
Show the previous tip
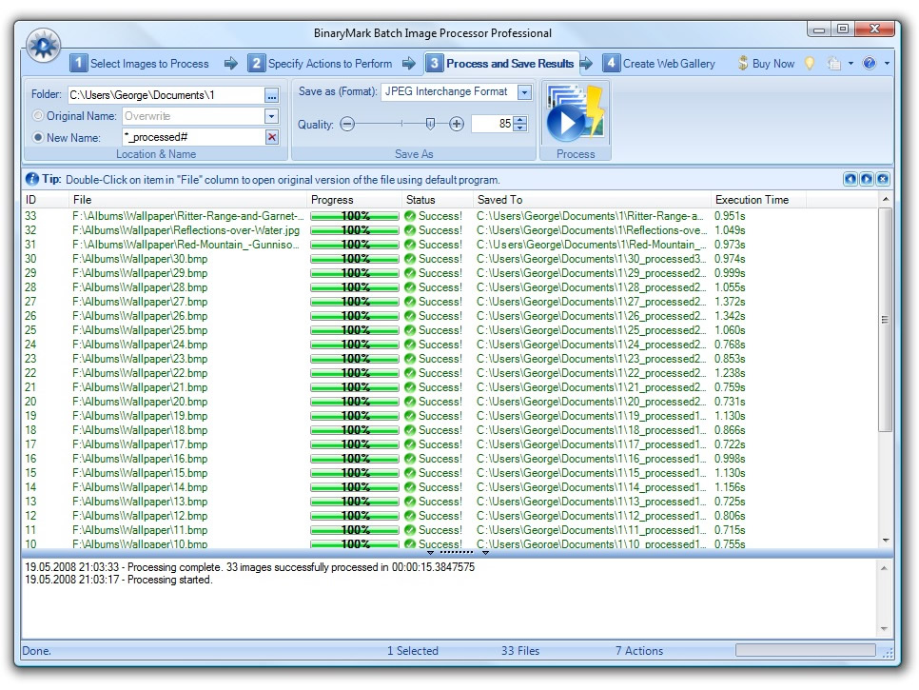coord(851,179)
